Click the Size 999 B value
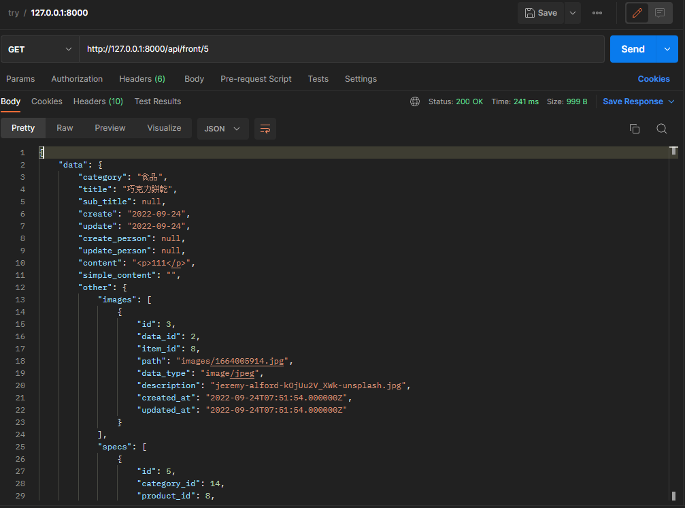Viewport: 685px width, 508px height. [x=577, y=101]
